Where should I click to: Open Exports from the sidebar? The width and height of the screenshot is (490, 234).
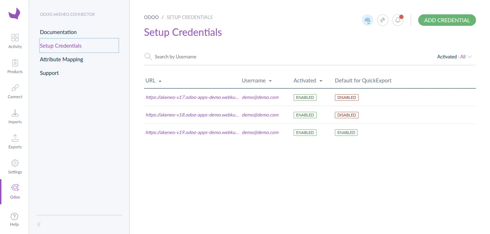click(15, 141)
